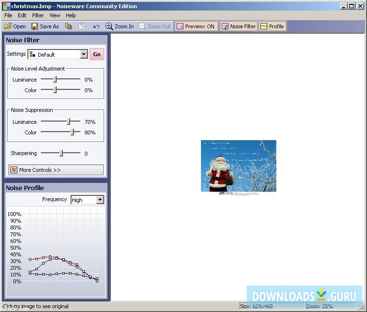
Task: Minimize the Noiseware window
Action: point(343,6)
